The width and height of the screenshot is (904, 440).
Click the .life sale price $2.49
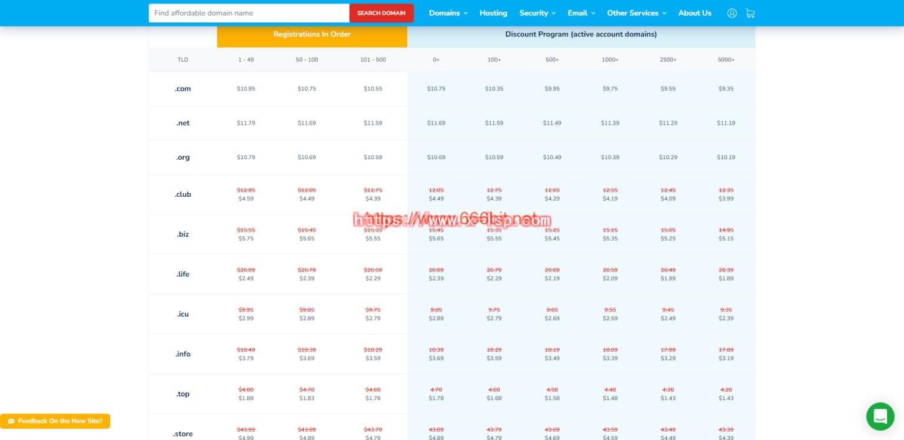pyautogui.click(x=246, y=278)
